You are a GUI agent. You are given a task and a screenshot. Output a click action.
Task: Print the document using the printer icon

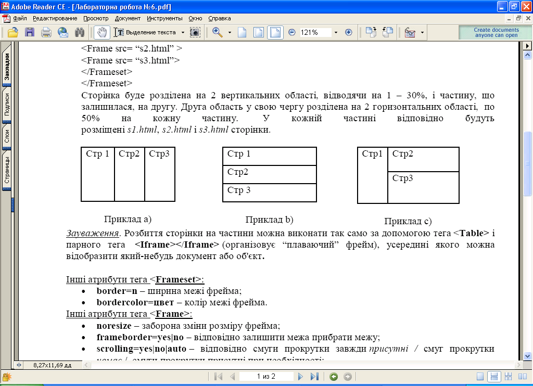coord(46,32)
